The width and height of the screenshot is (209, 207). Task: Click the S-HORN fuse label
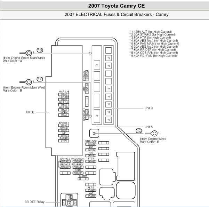[x=64, y=138]
